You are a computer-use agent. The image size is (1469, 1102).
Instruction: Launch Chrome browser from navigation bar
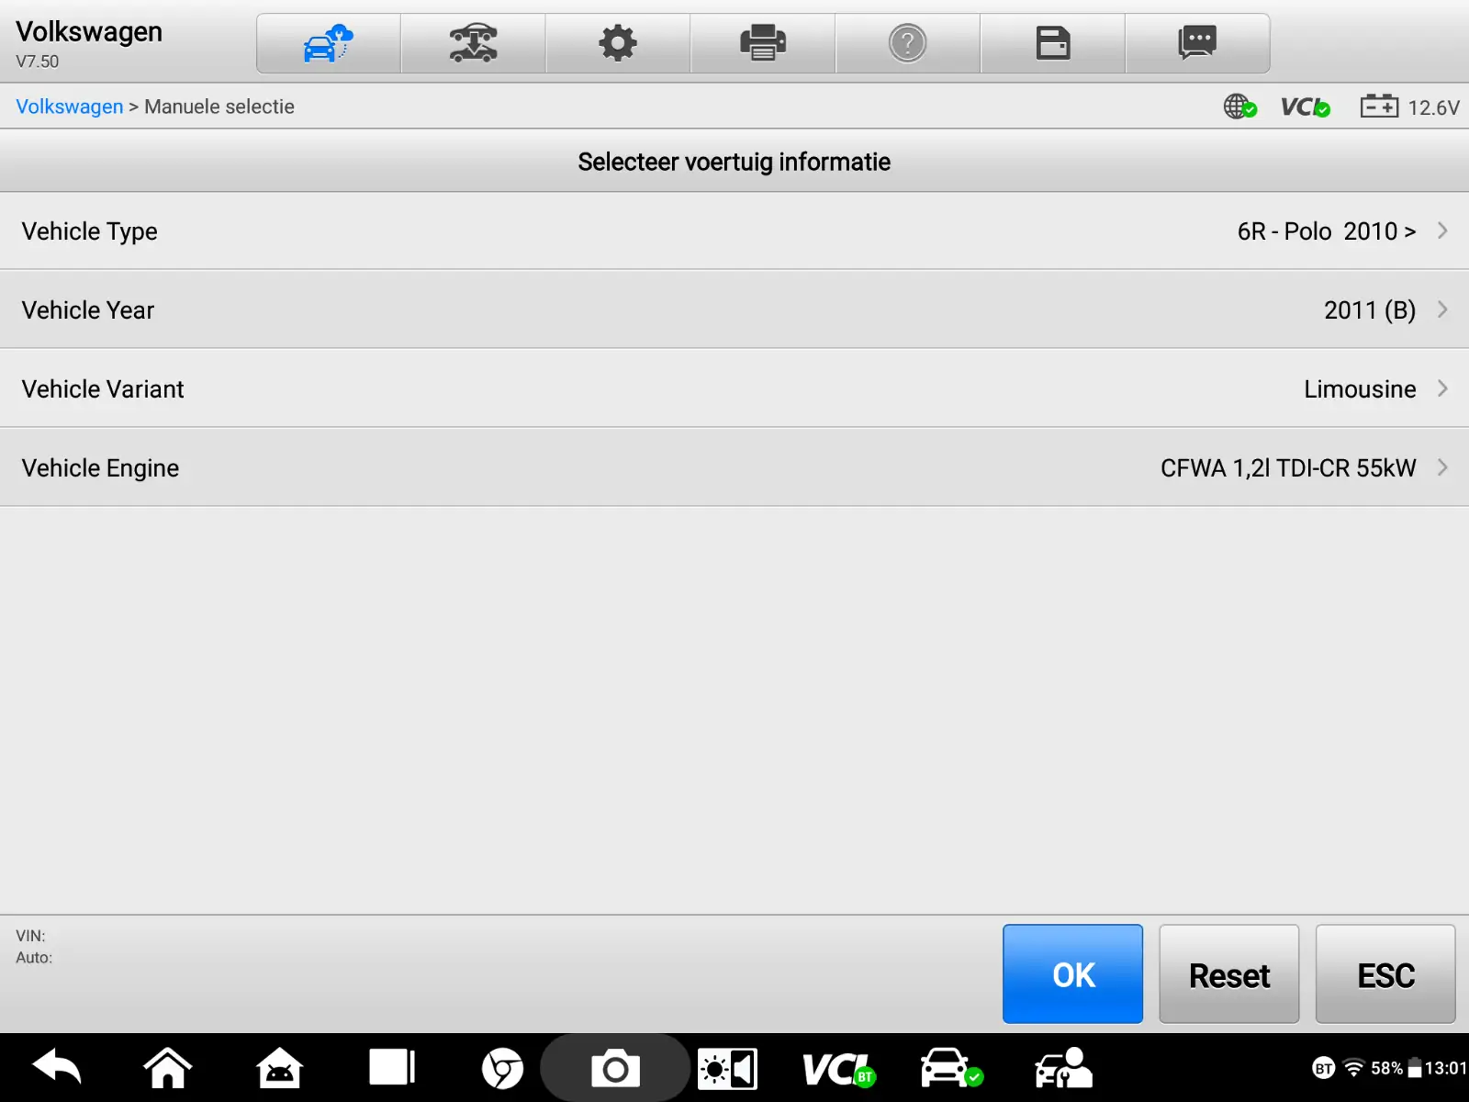coord(502,1068)
